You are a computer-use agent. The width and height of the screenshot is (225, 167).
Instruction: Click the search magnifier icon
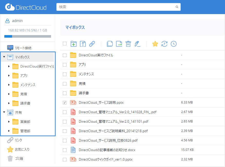177,7
